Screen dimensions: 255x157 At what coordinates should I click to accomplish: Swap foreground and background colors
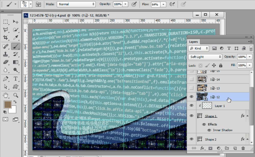coord(15,102)
